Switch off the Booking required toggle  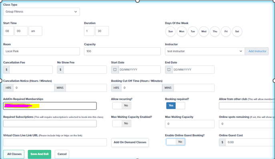pos(176,106)
